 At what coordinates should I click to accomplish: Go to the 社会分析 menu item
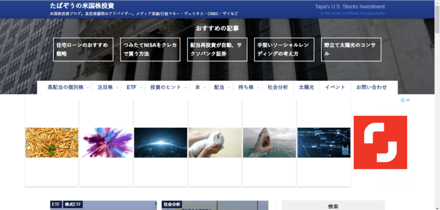[278, 87]
